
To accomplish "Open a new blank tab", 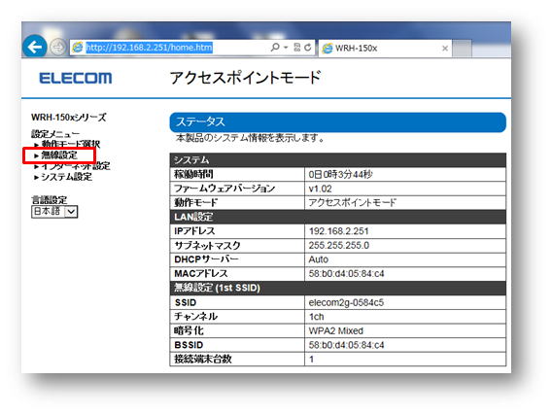I will pyautogui.click(x=462, y=49).
